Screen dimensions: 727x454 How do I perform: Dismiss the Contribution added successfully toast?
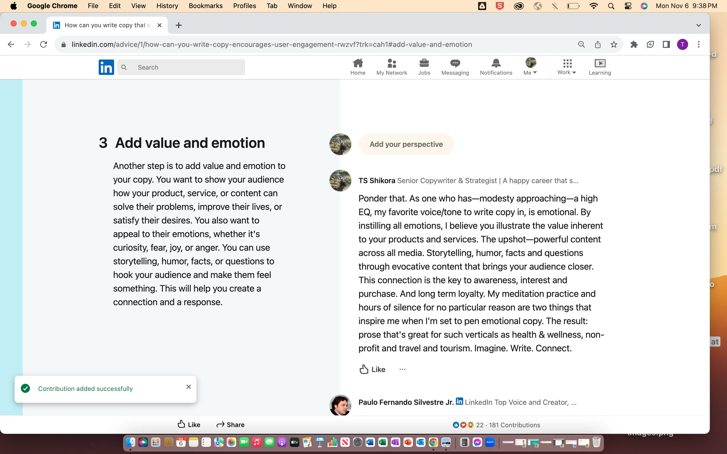(188, 387)
